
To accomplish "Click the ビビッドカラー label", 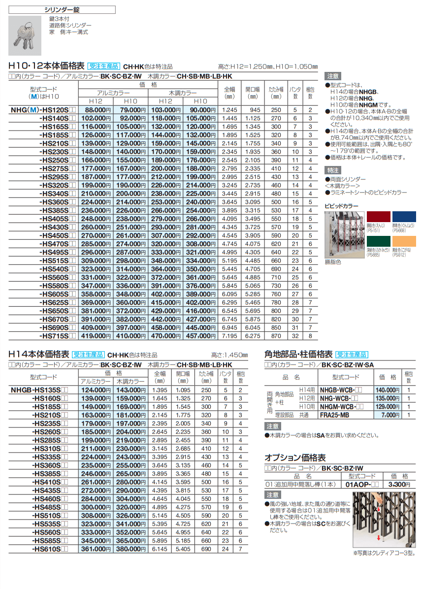I will pyautogui.click(x=341, y=206).
